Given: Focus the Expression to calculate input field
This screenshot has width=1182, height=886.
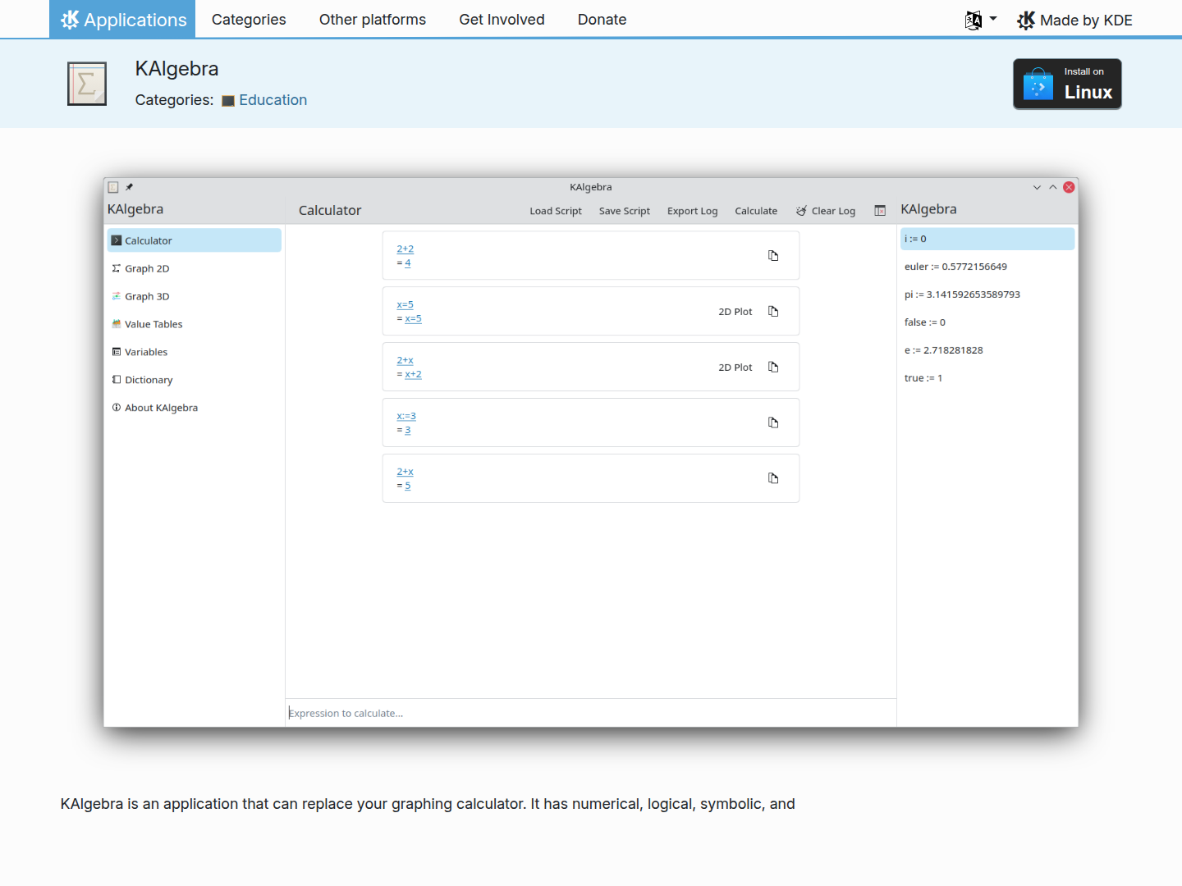Looking at the screenshot, I should [591, 713].
